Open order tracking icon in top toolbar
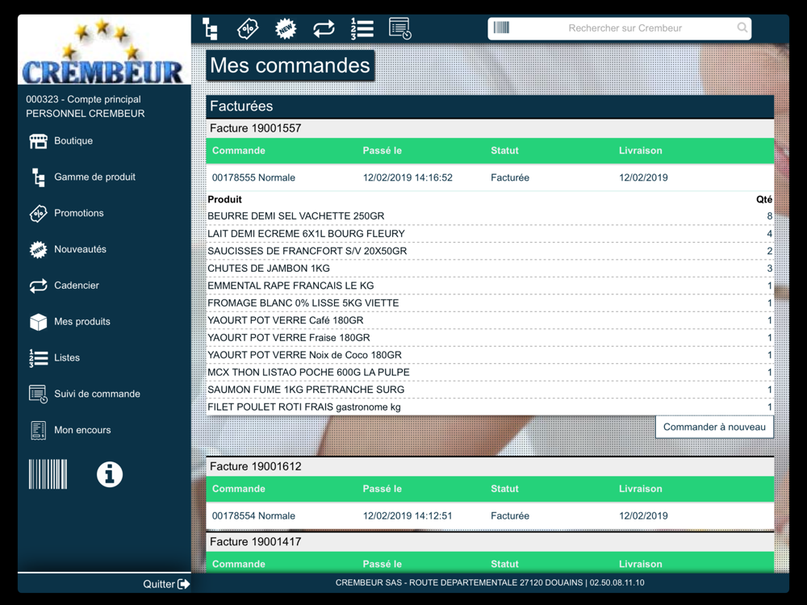The height and width of the screenshot is (605, 807). tap(400, 29)
